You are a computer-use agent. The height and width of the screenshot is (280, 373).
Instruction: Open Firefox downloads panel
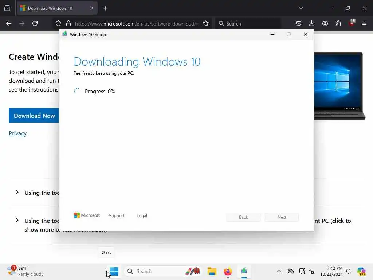(x=312, y=23)
